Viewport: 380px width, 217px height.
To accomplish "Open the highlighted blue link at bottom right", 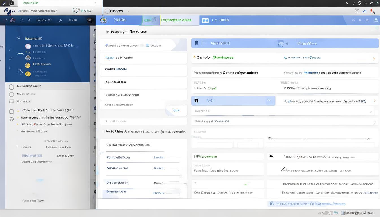I will pyautogui.click(x=307, y=204).
